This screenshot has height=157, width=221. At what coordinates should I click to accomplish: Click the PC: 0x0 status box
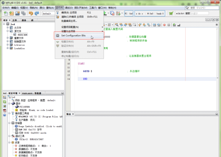point(129,14)
